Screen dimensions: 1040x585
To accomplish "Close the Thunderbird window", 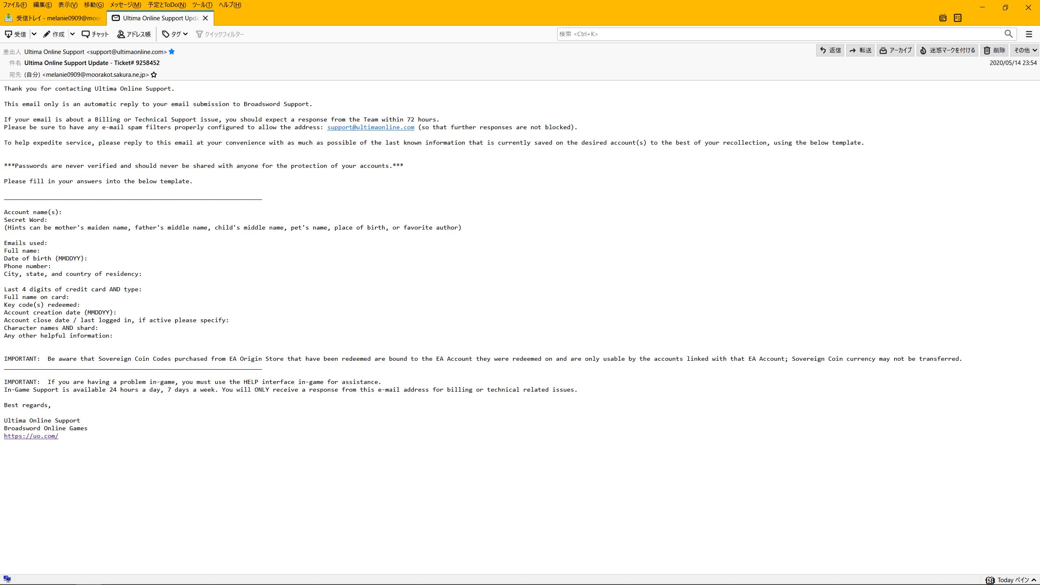I will [x=1028, y=7].
